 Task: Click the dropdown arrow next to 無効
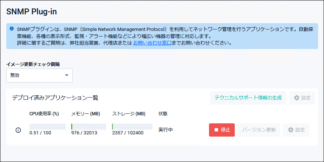point(67,75)
